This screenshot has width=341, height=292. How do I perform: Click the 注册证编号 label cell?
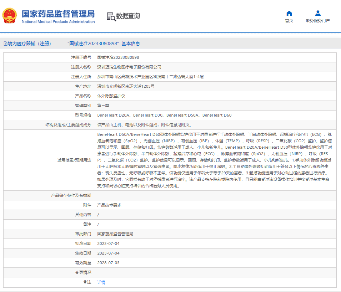(x=49, y=57)
